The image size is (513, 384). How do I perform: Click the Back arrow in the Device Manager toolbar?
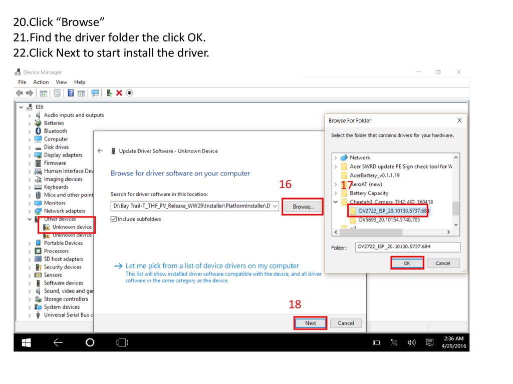20,93
